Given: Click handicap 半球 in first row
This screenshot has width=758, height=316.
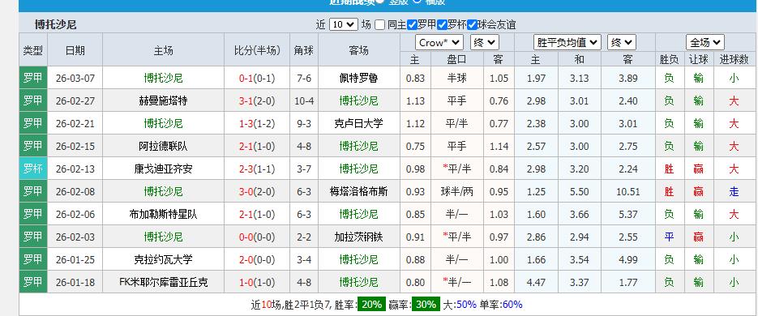Looking at the screenshot, I should pos(457,79).
